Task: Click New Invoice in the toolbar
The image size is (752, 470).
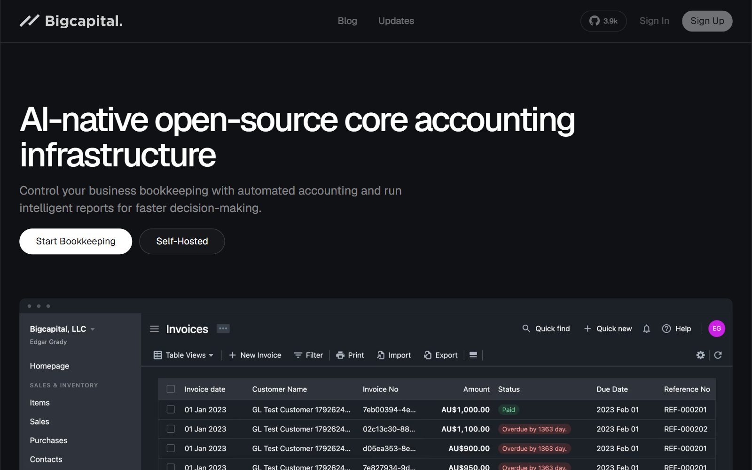Action: [255, 355]
